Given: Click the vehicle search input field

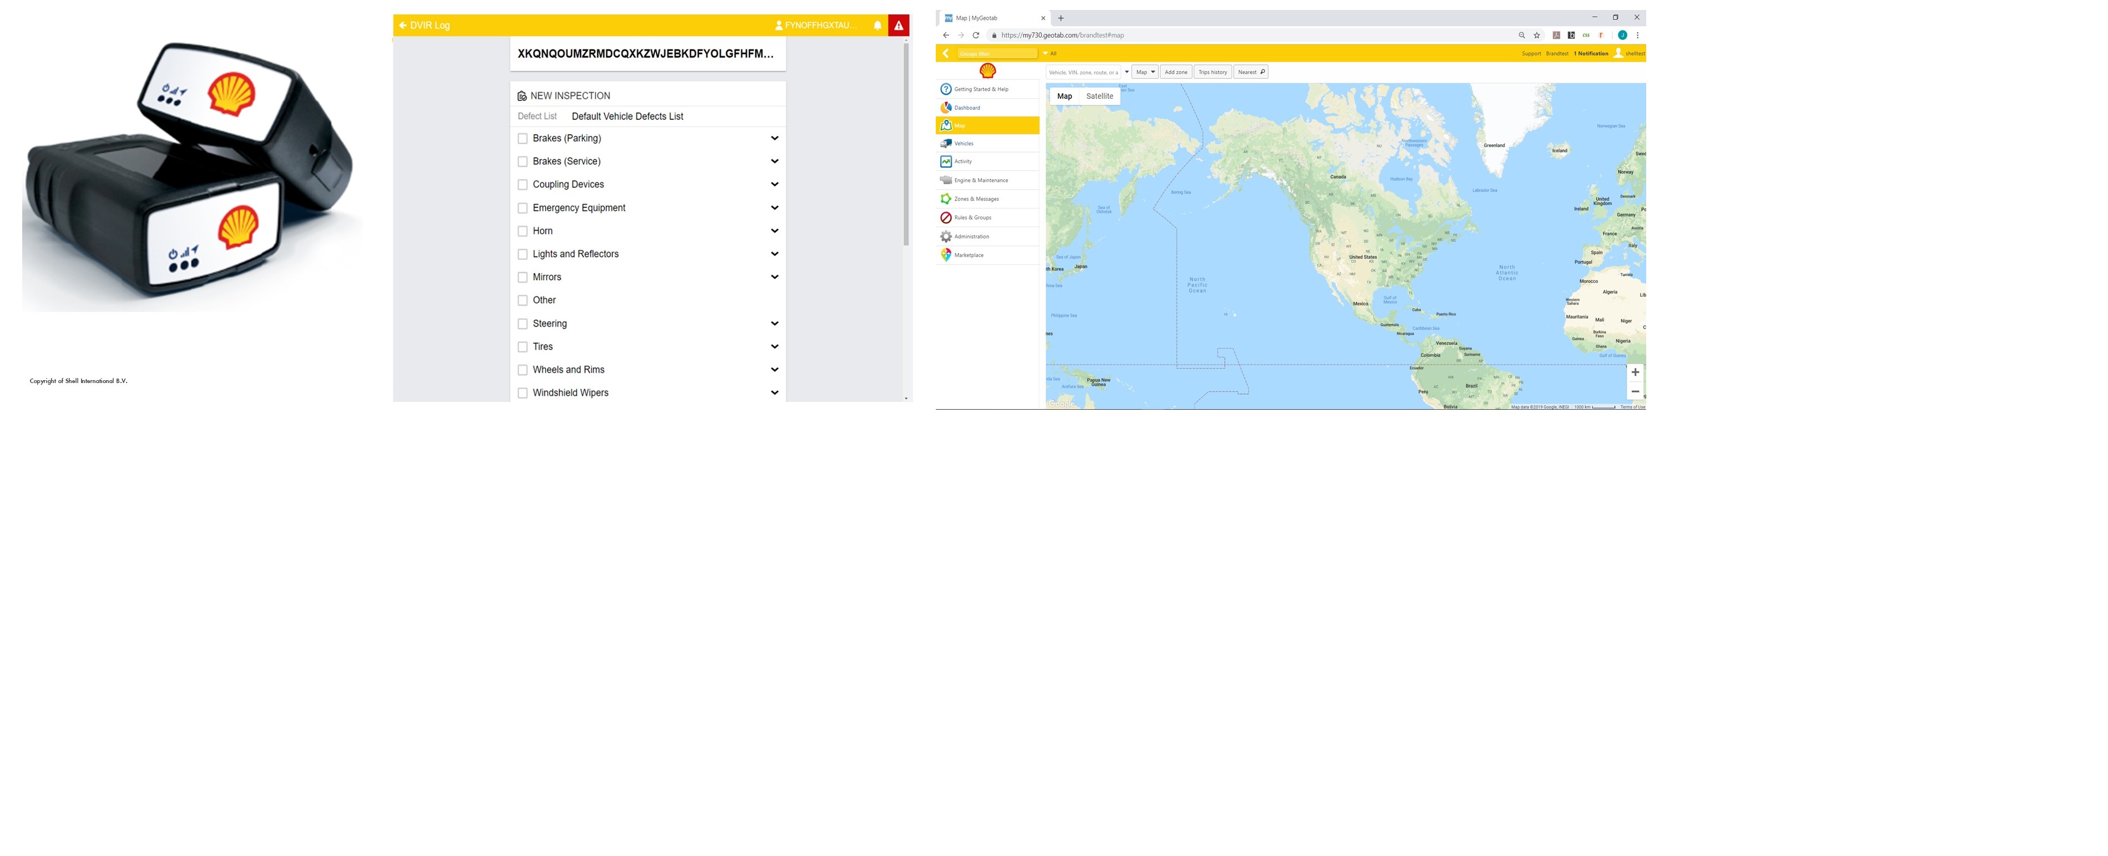Looking at the screenshot, I should [x=1083, y=72].
